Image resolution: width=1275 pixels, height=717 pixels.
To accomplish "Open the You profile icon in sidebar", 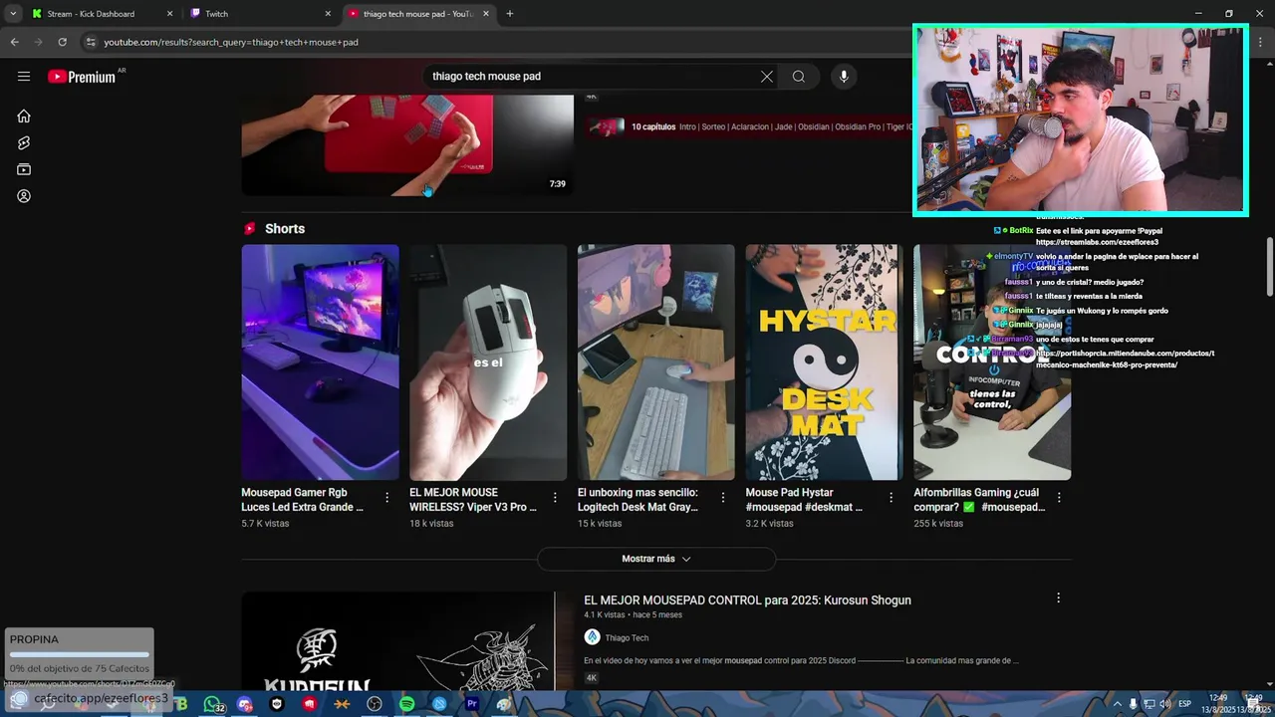I will pos(24,196).
